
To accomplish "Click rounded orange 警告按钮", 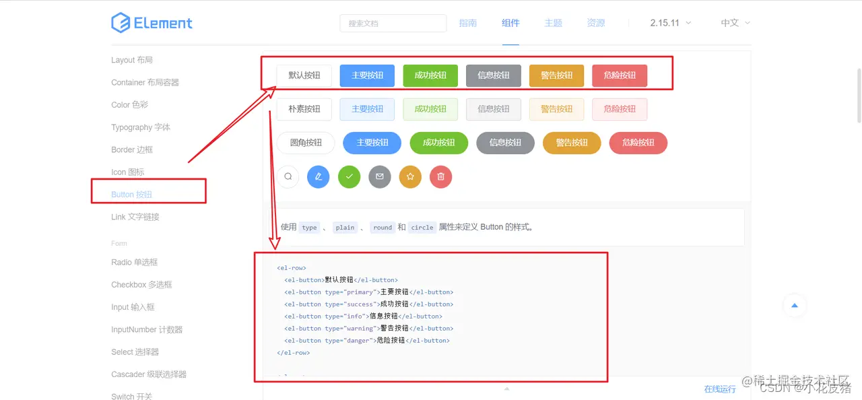I will (x=572, y=143).
